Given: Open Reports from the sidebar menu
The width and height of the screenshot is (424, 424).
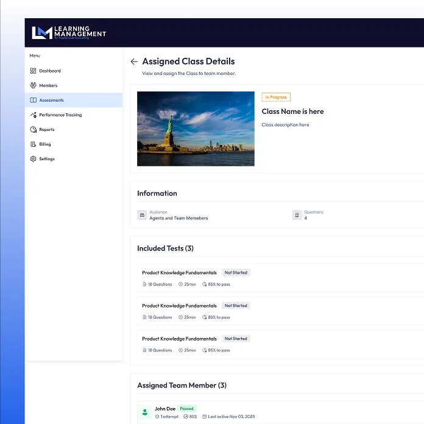Looking at the screenshot, I should [74, 130].
